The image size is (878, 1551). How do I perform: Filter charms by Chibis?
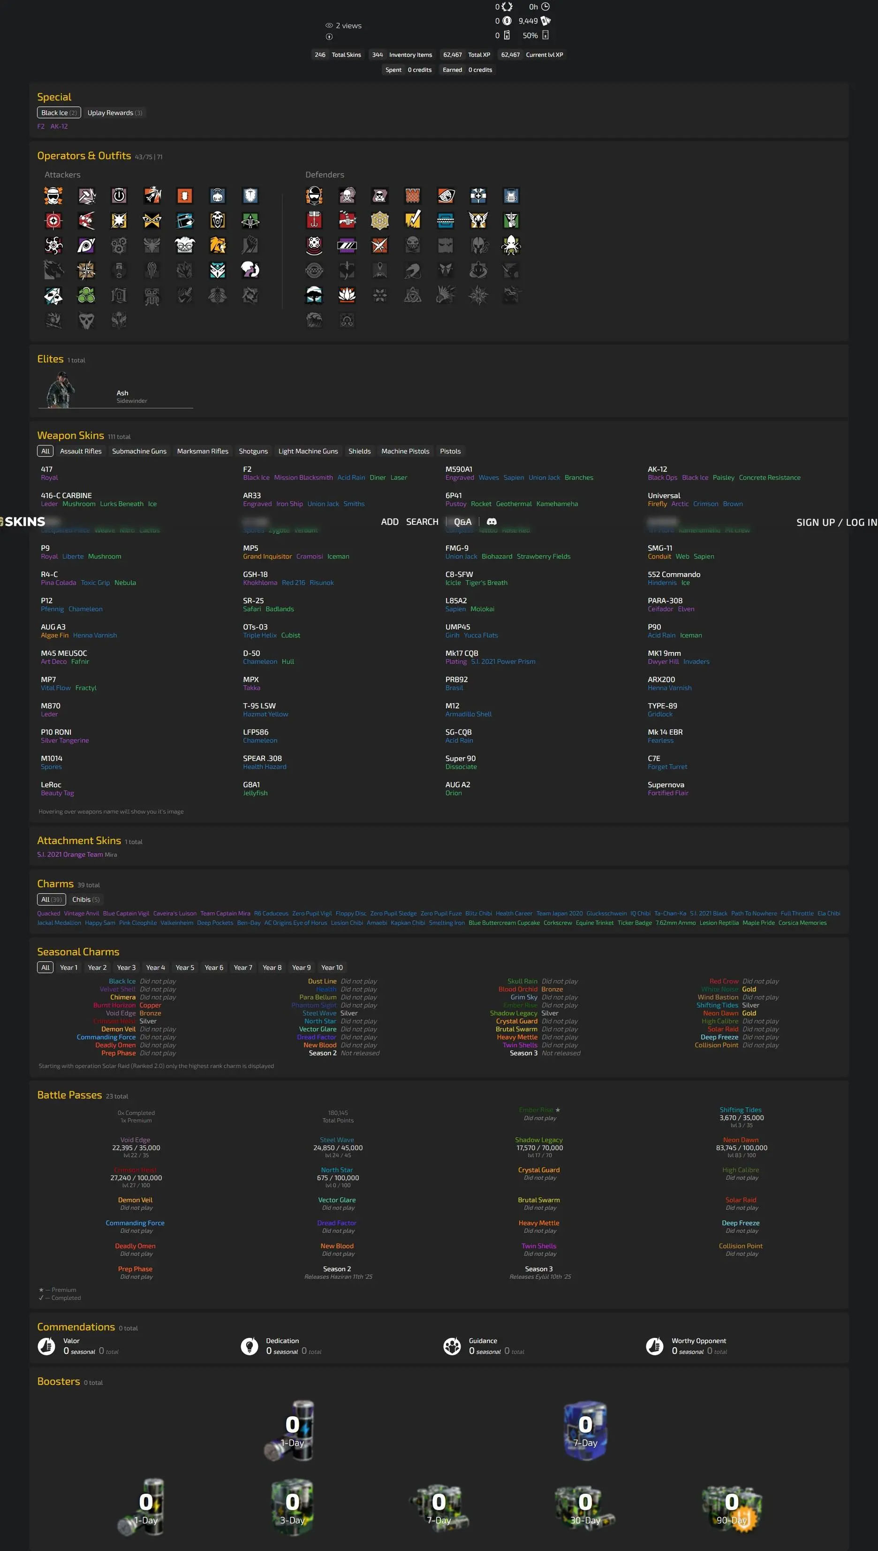(x=86, y=899)
